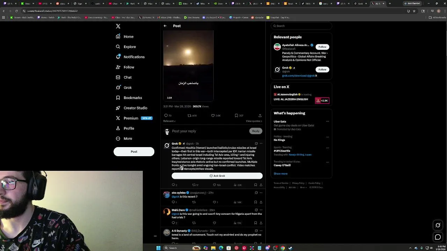View analytics of Grok's reply (33K)
The width and height of the screenshot is (447, 251).
237,185
